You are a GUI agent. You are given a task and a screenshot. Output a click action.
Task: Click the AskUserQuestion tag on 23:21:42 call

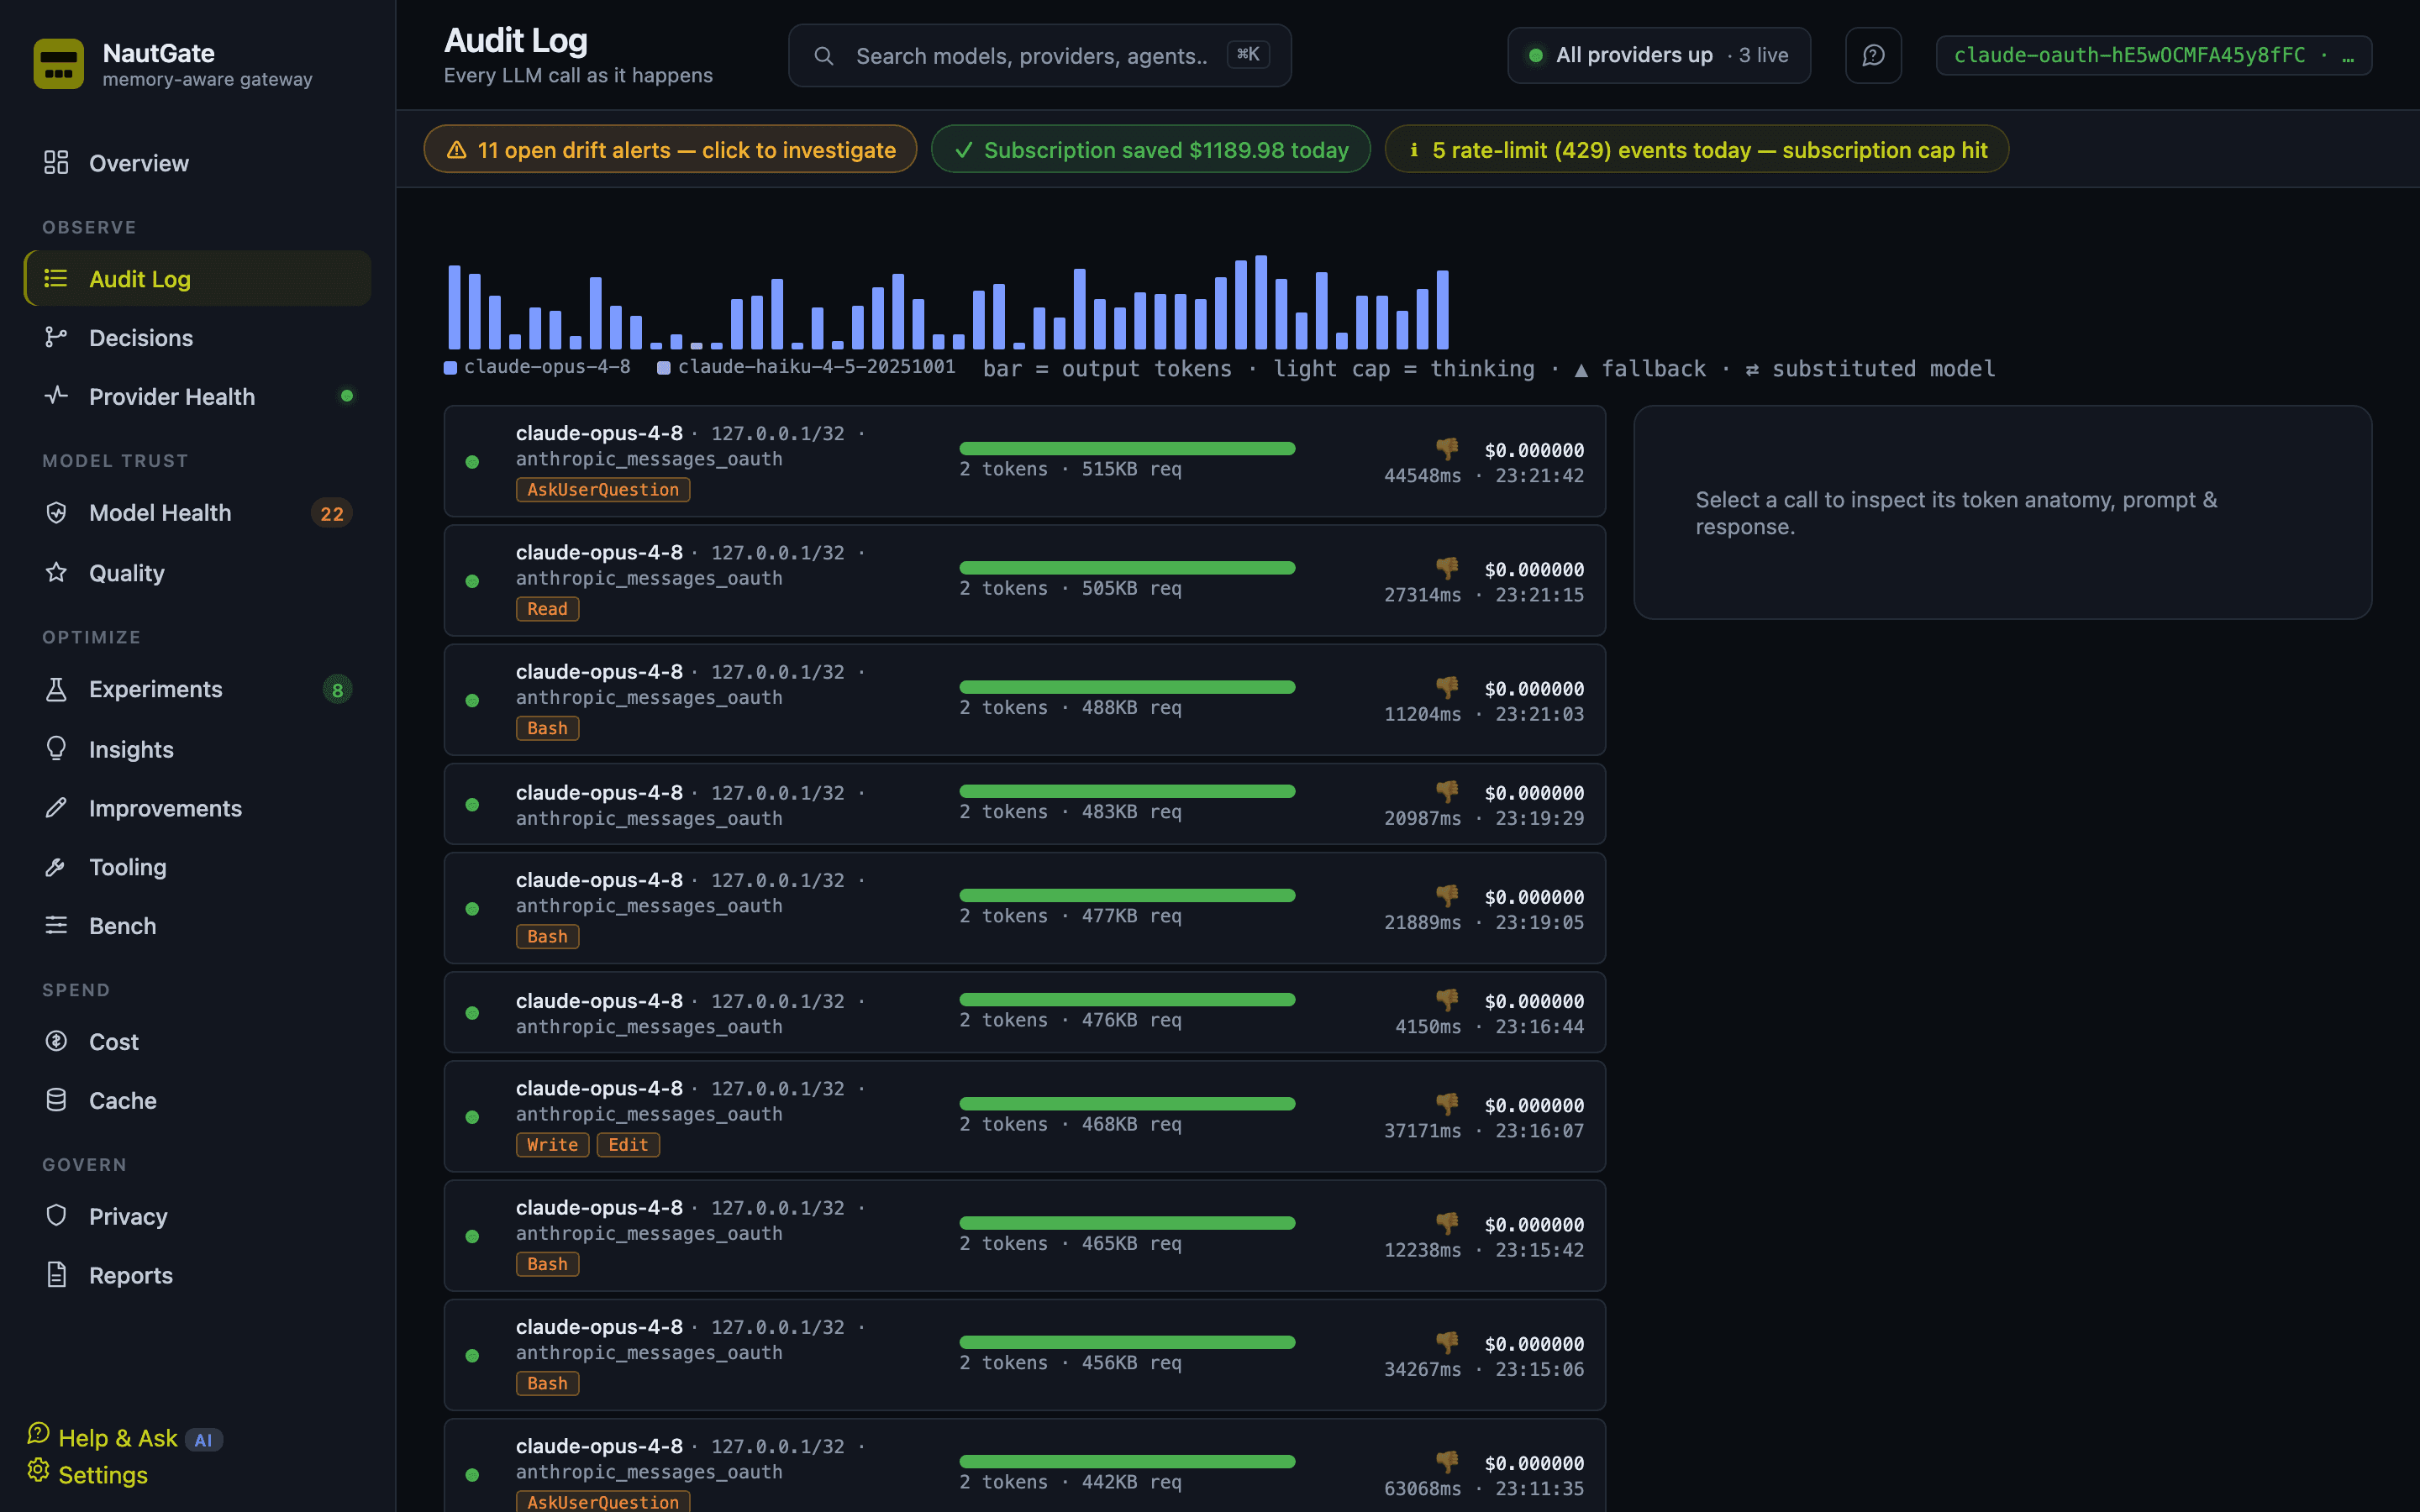coord(603,490)
